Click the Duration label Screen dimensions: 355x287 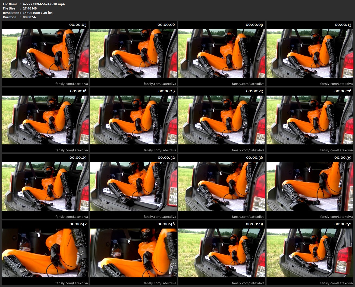(10, 17)
